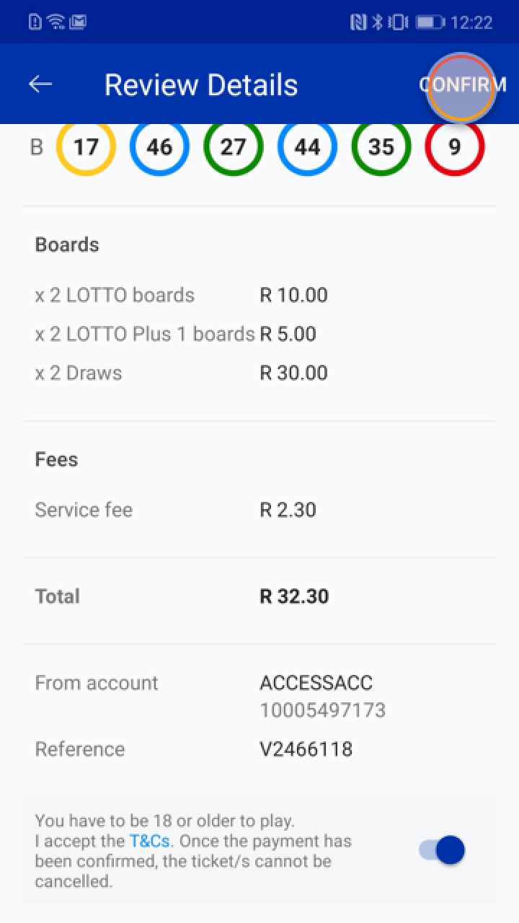This screenshot has height=923, width=519.
Task: Tap the green ball number 35
Action: [381, 147]
